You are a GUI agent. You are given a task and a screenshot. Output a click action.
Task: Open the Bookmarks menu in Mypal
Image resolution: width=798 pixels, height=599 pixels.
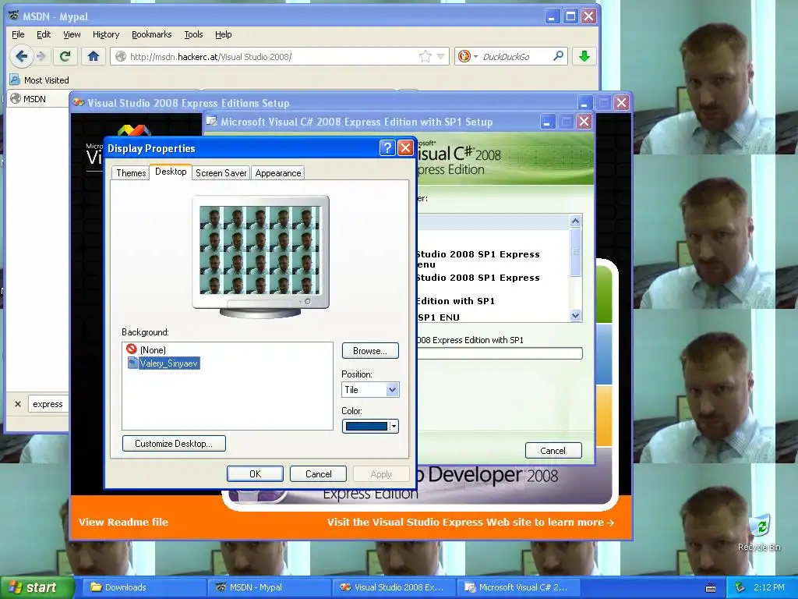[152, 34]
